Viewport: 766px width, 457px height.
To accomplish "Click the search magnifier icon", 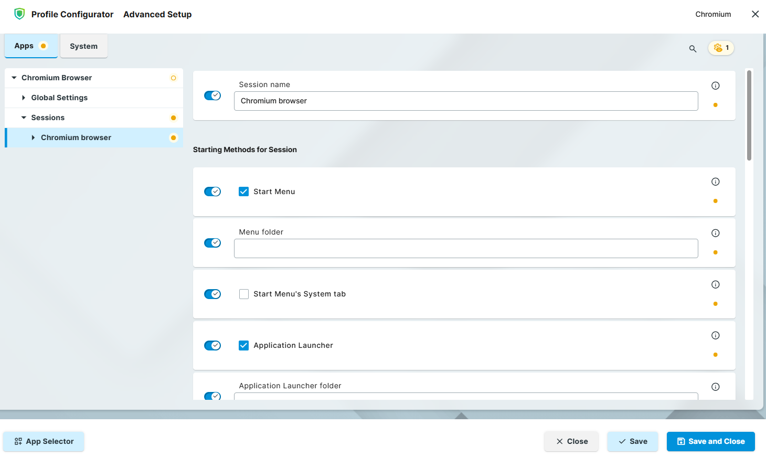I will tap(693, 49).
